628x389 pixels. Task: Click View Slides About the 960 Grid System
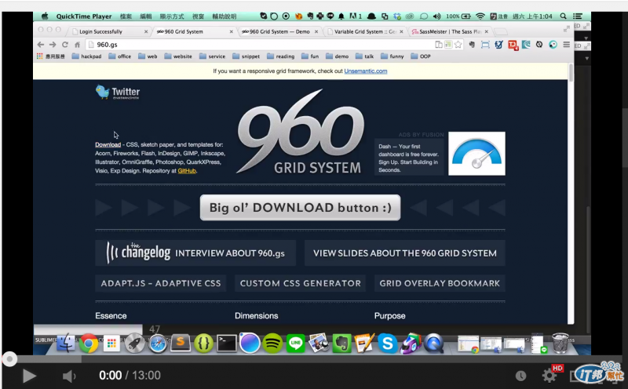point(405,253)
